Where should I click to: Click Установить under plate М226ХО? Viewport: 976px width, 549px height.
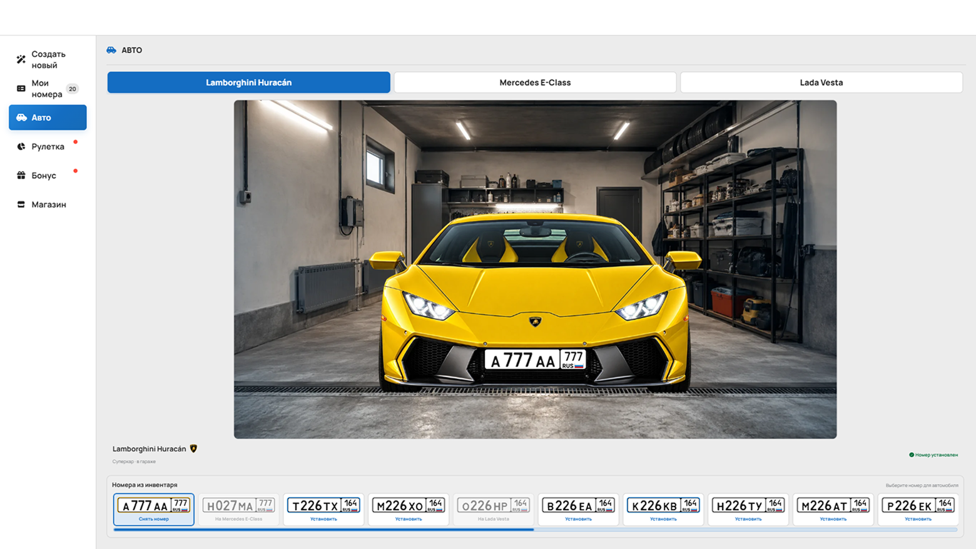[x=409, y=519]
